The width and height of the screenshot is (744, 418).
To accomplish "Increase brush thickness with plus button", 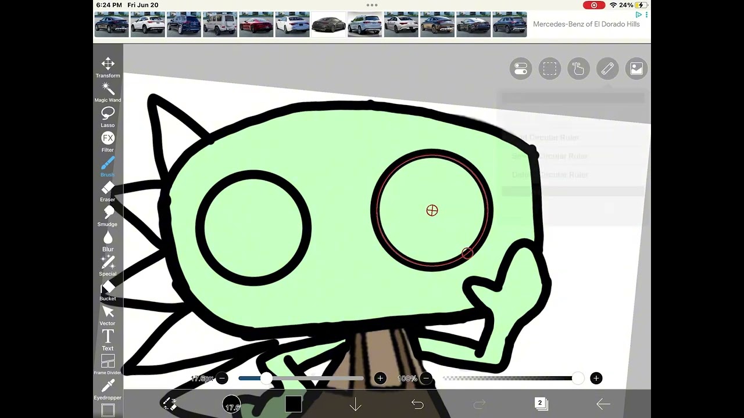I will click(x=380, y=379).
